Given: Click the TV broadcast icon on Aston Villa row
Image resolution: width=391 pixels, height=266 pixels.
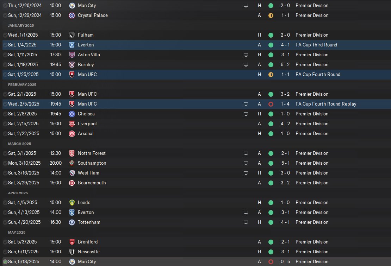Looking at the screenshot, I should (x=246, y=55).
